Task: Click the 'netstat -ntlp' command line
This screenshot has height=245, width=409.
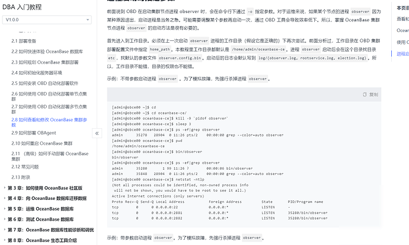Action: tap(158, 180)
